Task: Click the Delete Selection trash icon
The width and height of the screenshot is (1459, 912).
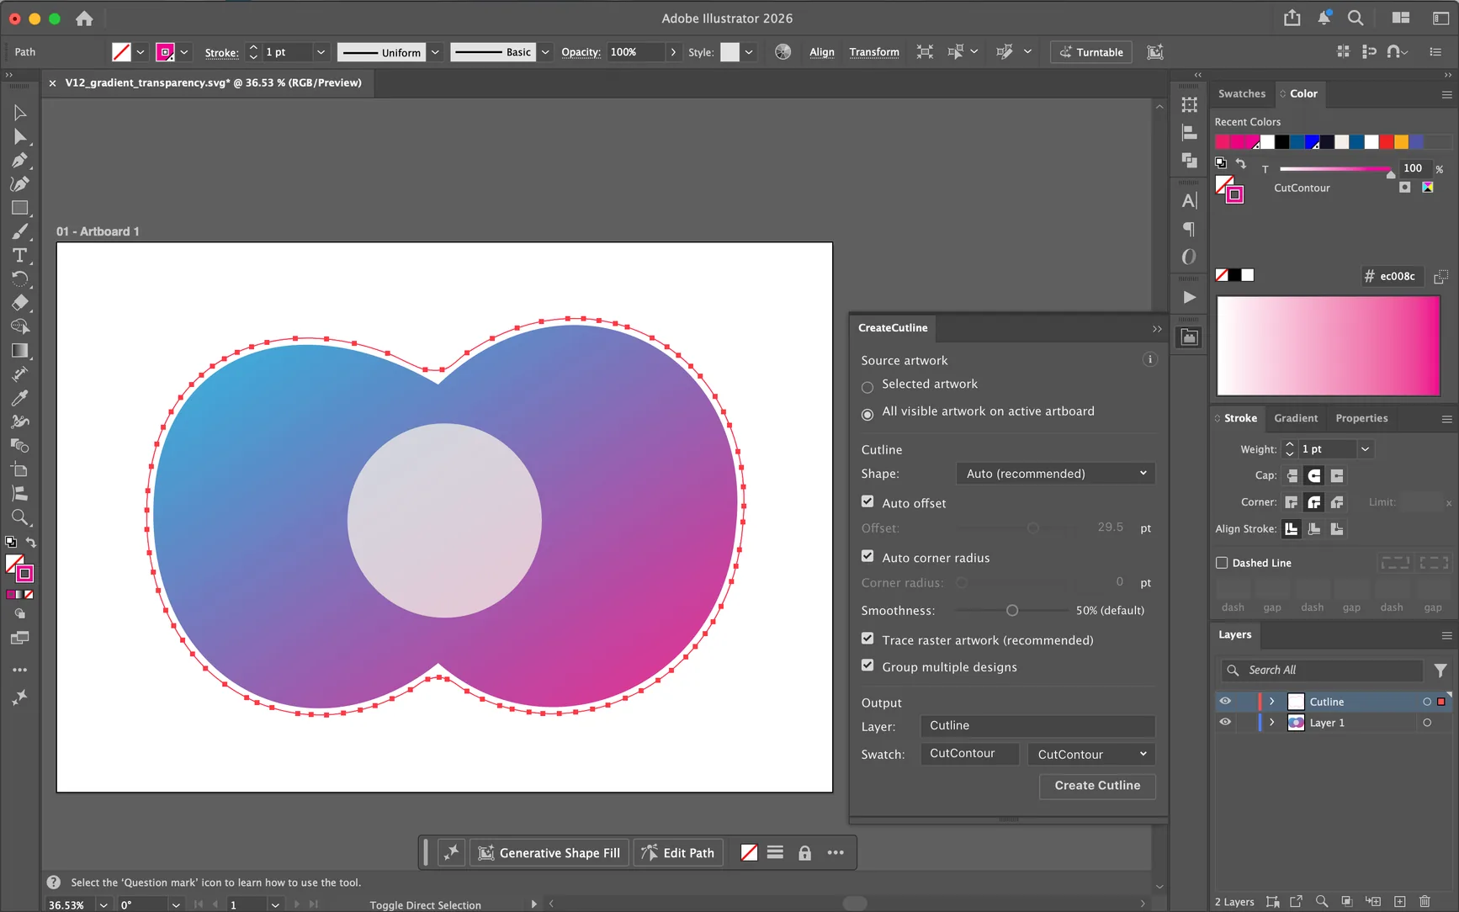Action: 1425,901
